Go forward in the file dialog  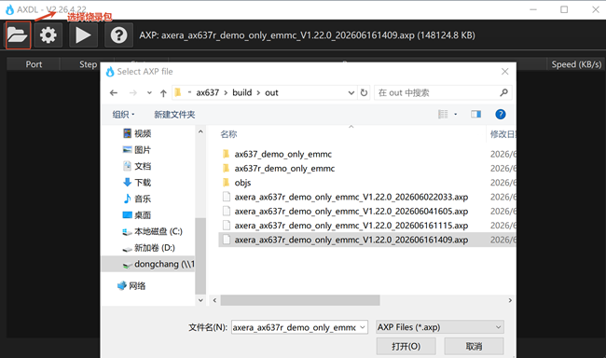pyautogui.click(x=133, y=93)
